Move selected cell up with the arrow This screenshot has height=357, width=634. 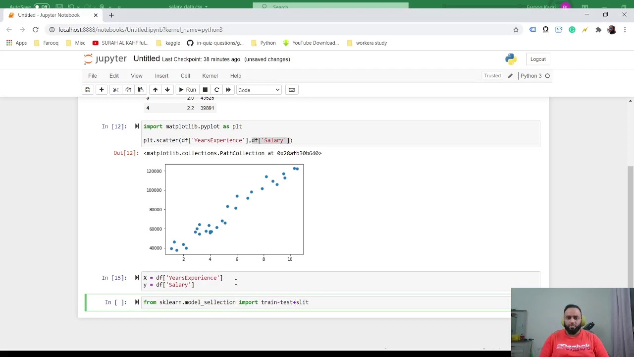pos(155,90)
